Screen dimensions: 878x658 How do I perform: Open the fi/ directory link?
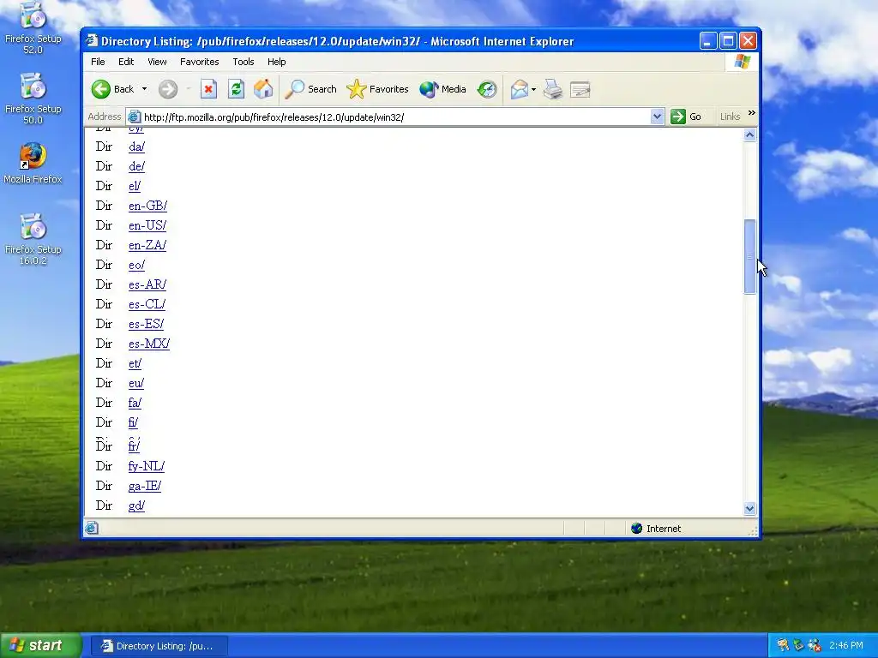coord(133,422)
